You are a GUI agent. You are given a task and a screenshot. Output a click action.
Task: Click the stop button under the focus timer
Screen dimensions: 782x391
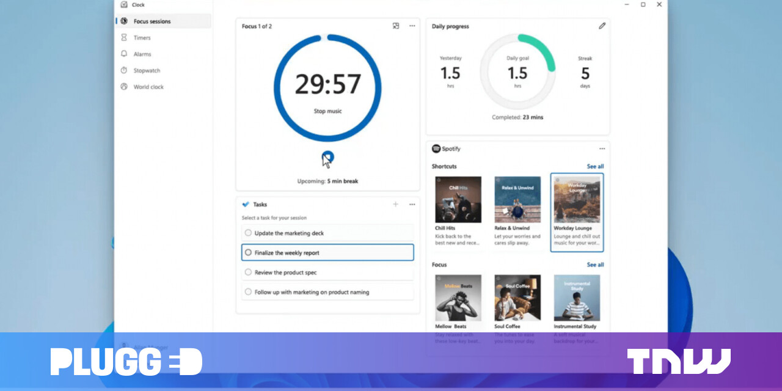327,158
